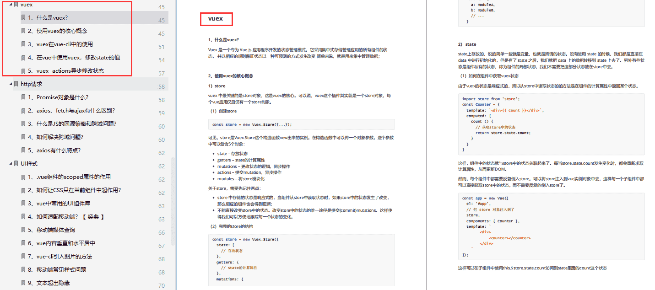The width and height of the screenshot is (655, 290).
Task: Click the bookmark panel vertical scrollbar
Action: 173,201
